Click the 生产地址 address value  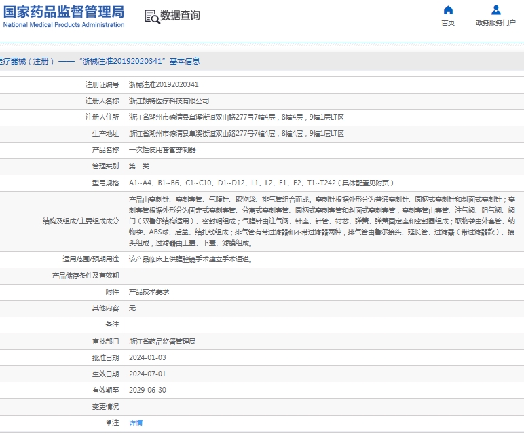click(x=237, y=134)
